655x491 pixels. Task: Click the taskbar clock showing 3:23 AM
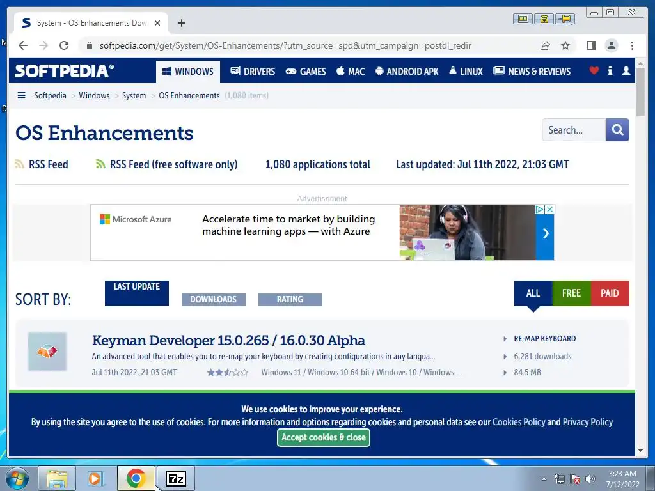(622, 479)
